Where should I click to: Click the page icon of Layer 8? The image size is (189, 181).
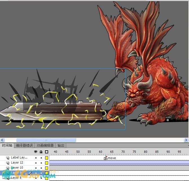pyautogui.click(x=8, y=178)
